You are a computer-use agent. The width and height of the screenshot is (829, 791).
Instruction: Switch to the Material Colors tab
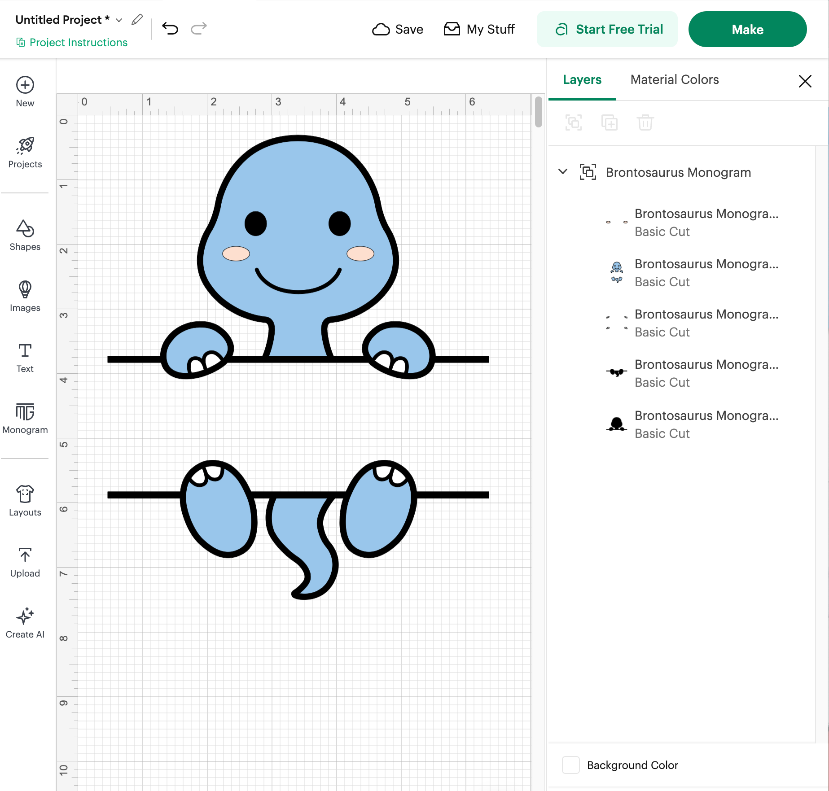click(675, 79)
